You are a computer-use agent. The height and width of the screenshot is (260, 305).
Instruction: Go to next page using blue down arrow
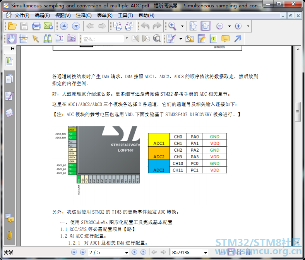coord(76,26)
